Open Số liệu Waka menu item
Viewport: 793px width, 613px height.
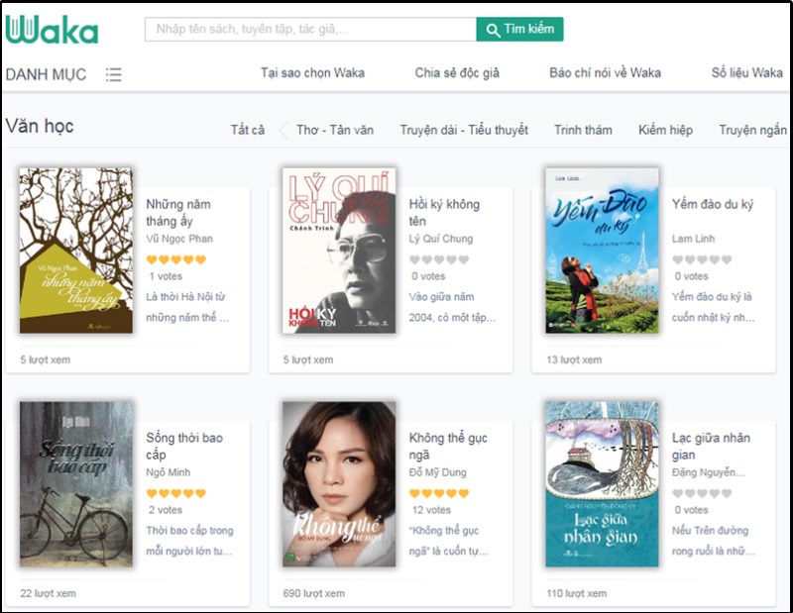(747, 73)
